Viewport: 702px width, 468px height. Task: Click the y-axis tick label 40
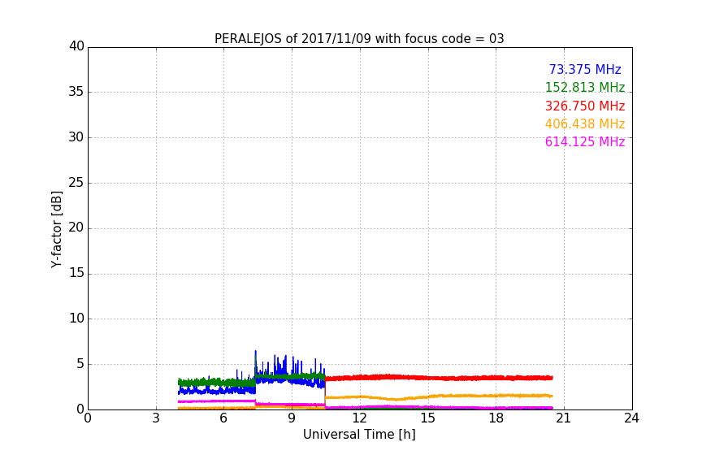point(76,46)
